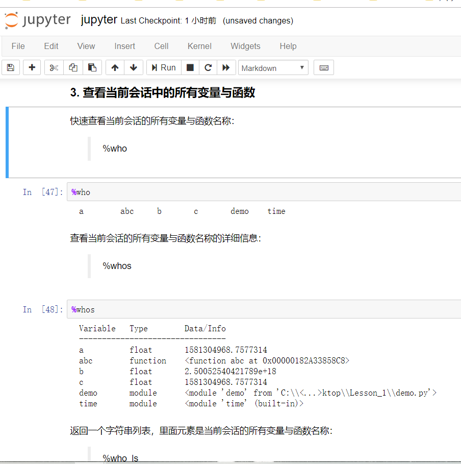Click the Jupyter logo
This screenshot has width=461, height=464.
point(38,20)
